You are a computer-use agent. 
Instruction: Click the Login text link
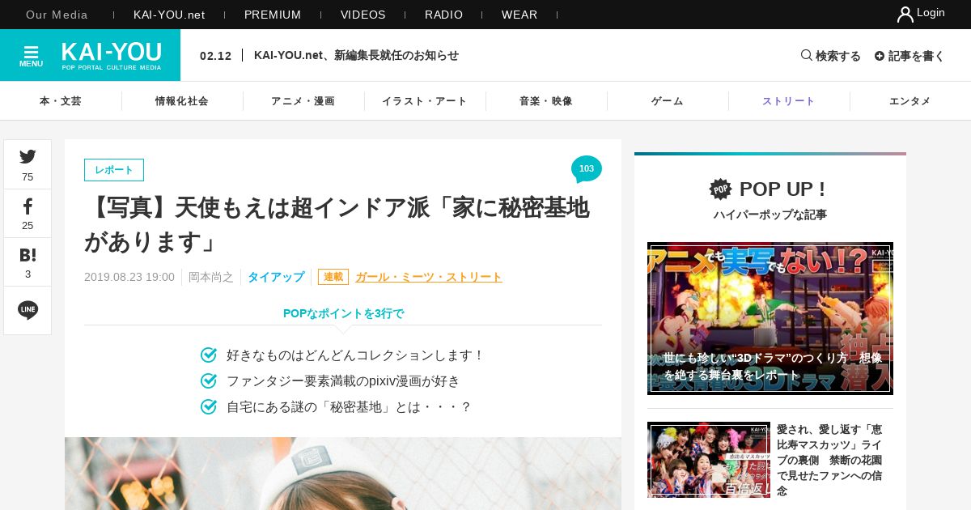(931, 13)
